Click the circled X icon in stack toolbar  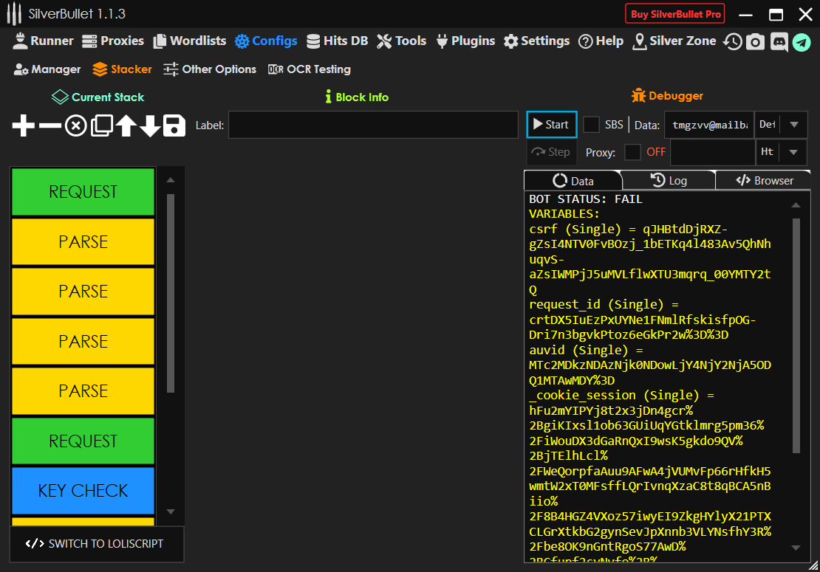75,125
